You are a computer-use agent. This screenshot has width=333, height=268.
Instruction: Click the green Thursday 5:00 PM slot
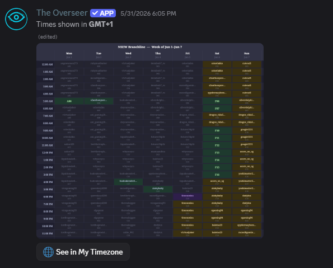click(x=158, y=190)
